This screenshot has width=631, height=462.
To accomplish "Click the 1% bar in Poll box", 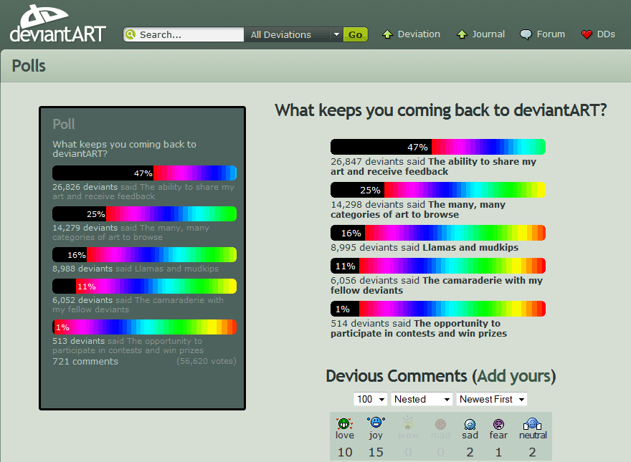I will (144, 327).
